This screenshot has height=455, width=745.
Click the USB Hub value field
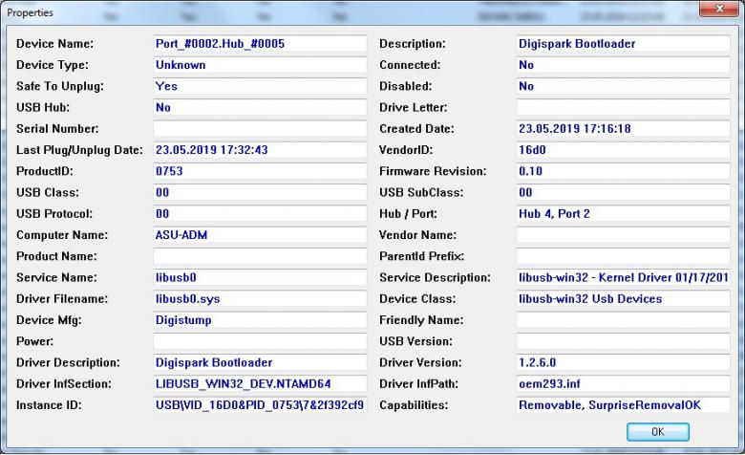click(260, 107)
